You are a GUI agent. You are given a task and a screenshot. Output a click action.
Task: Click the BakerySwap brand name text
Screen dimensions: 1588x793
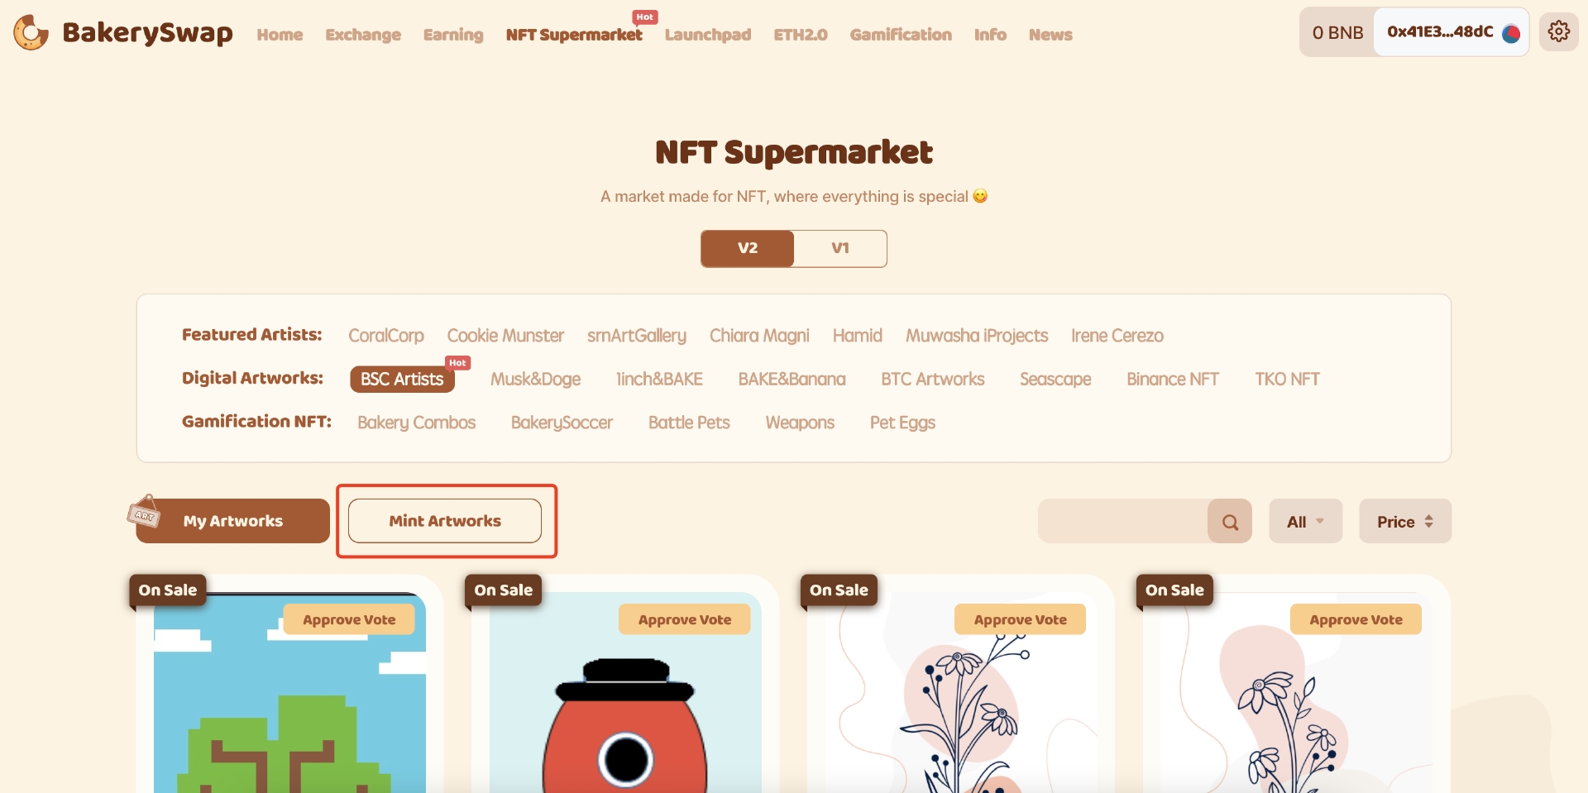click(147, 33)
